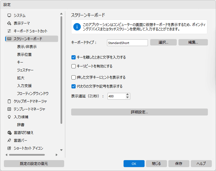This screenshot has height=171, width=216.
Task: Click the ショートカット アイコン grid icon
Action: (9, 148)
